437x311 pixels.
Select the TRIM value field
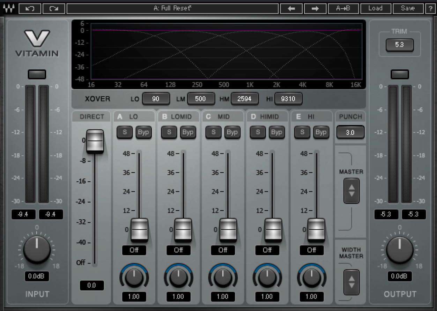pos(400,45)
